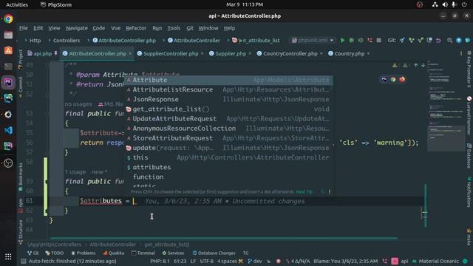Image resolution: width=473 pixels, height=266 pixels.
Task: Jump to previous highlighted error up arrow
Action: [415, 65]
